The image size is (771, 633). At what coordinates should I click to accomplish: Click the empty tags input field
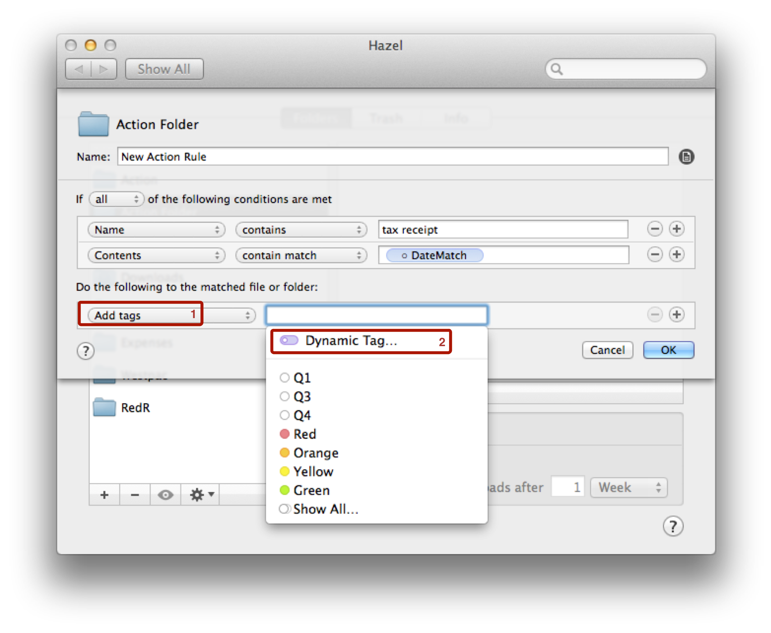377,315
